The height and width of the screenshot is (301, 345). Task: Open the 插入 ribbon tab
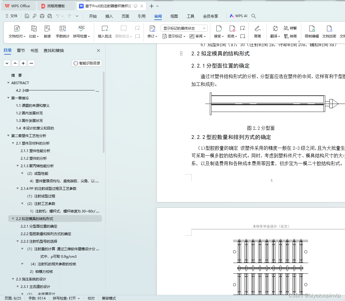tap(109, 16)
